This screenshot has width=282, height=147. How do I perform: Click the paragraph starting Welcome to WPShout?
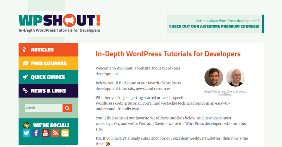pos(138,71)
